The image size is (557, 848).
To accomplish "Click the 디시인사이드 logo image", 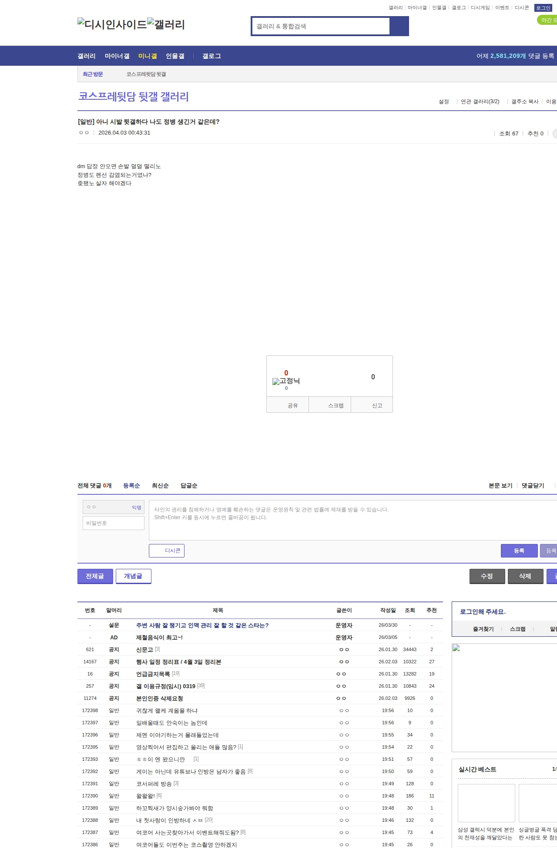I will 112,24.
